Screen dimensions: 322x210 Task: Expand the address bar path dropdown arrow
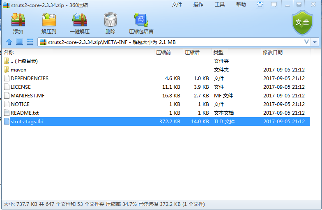click(315, 42)
